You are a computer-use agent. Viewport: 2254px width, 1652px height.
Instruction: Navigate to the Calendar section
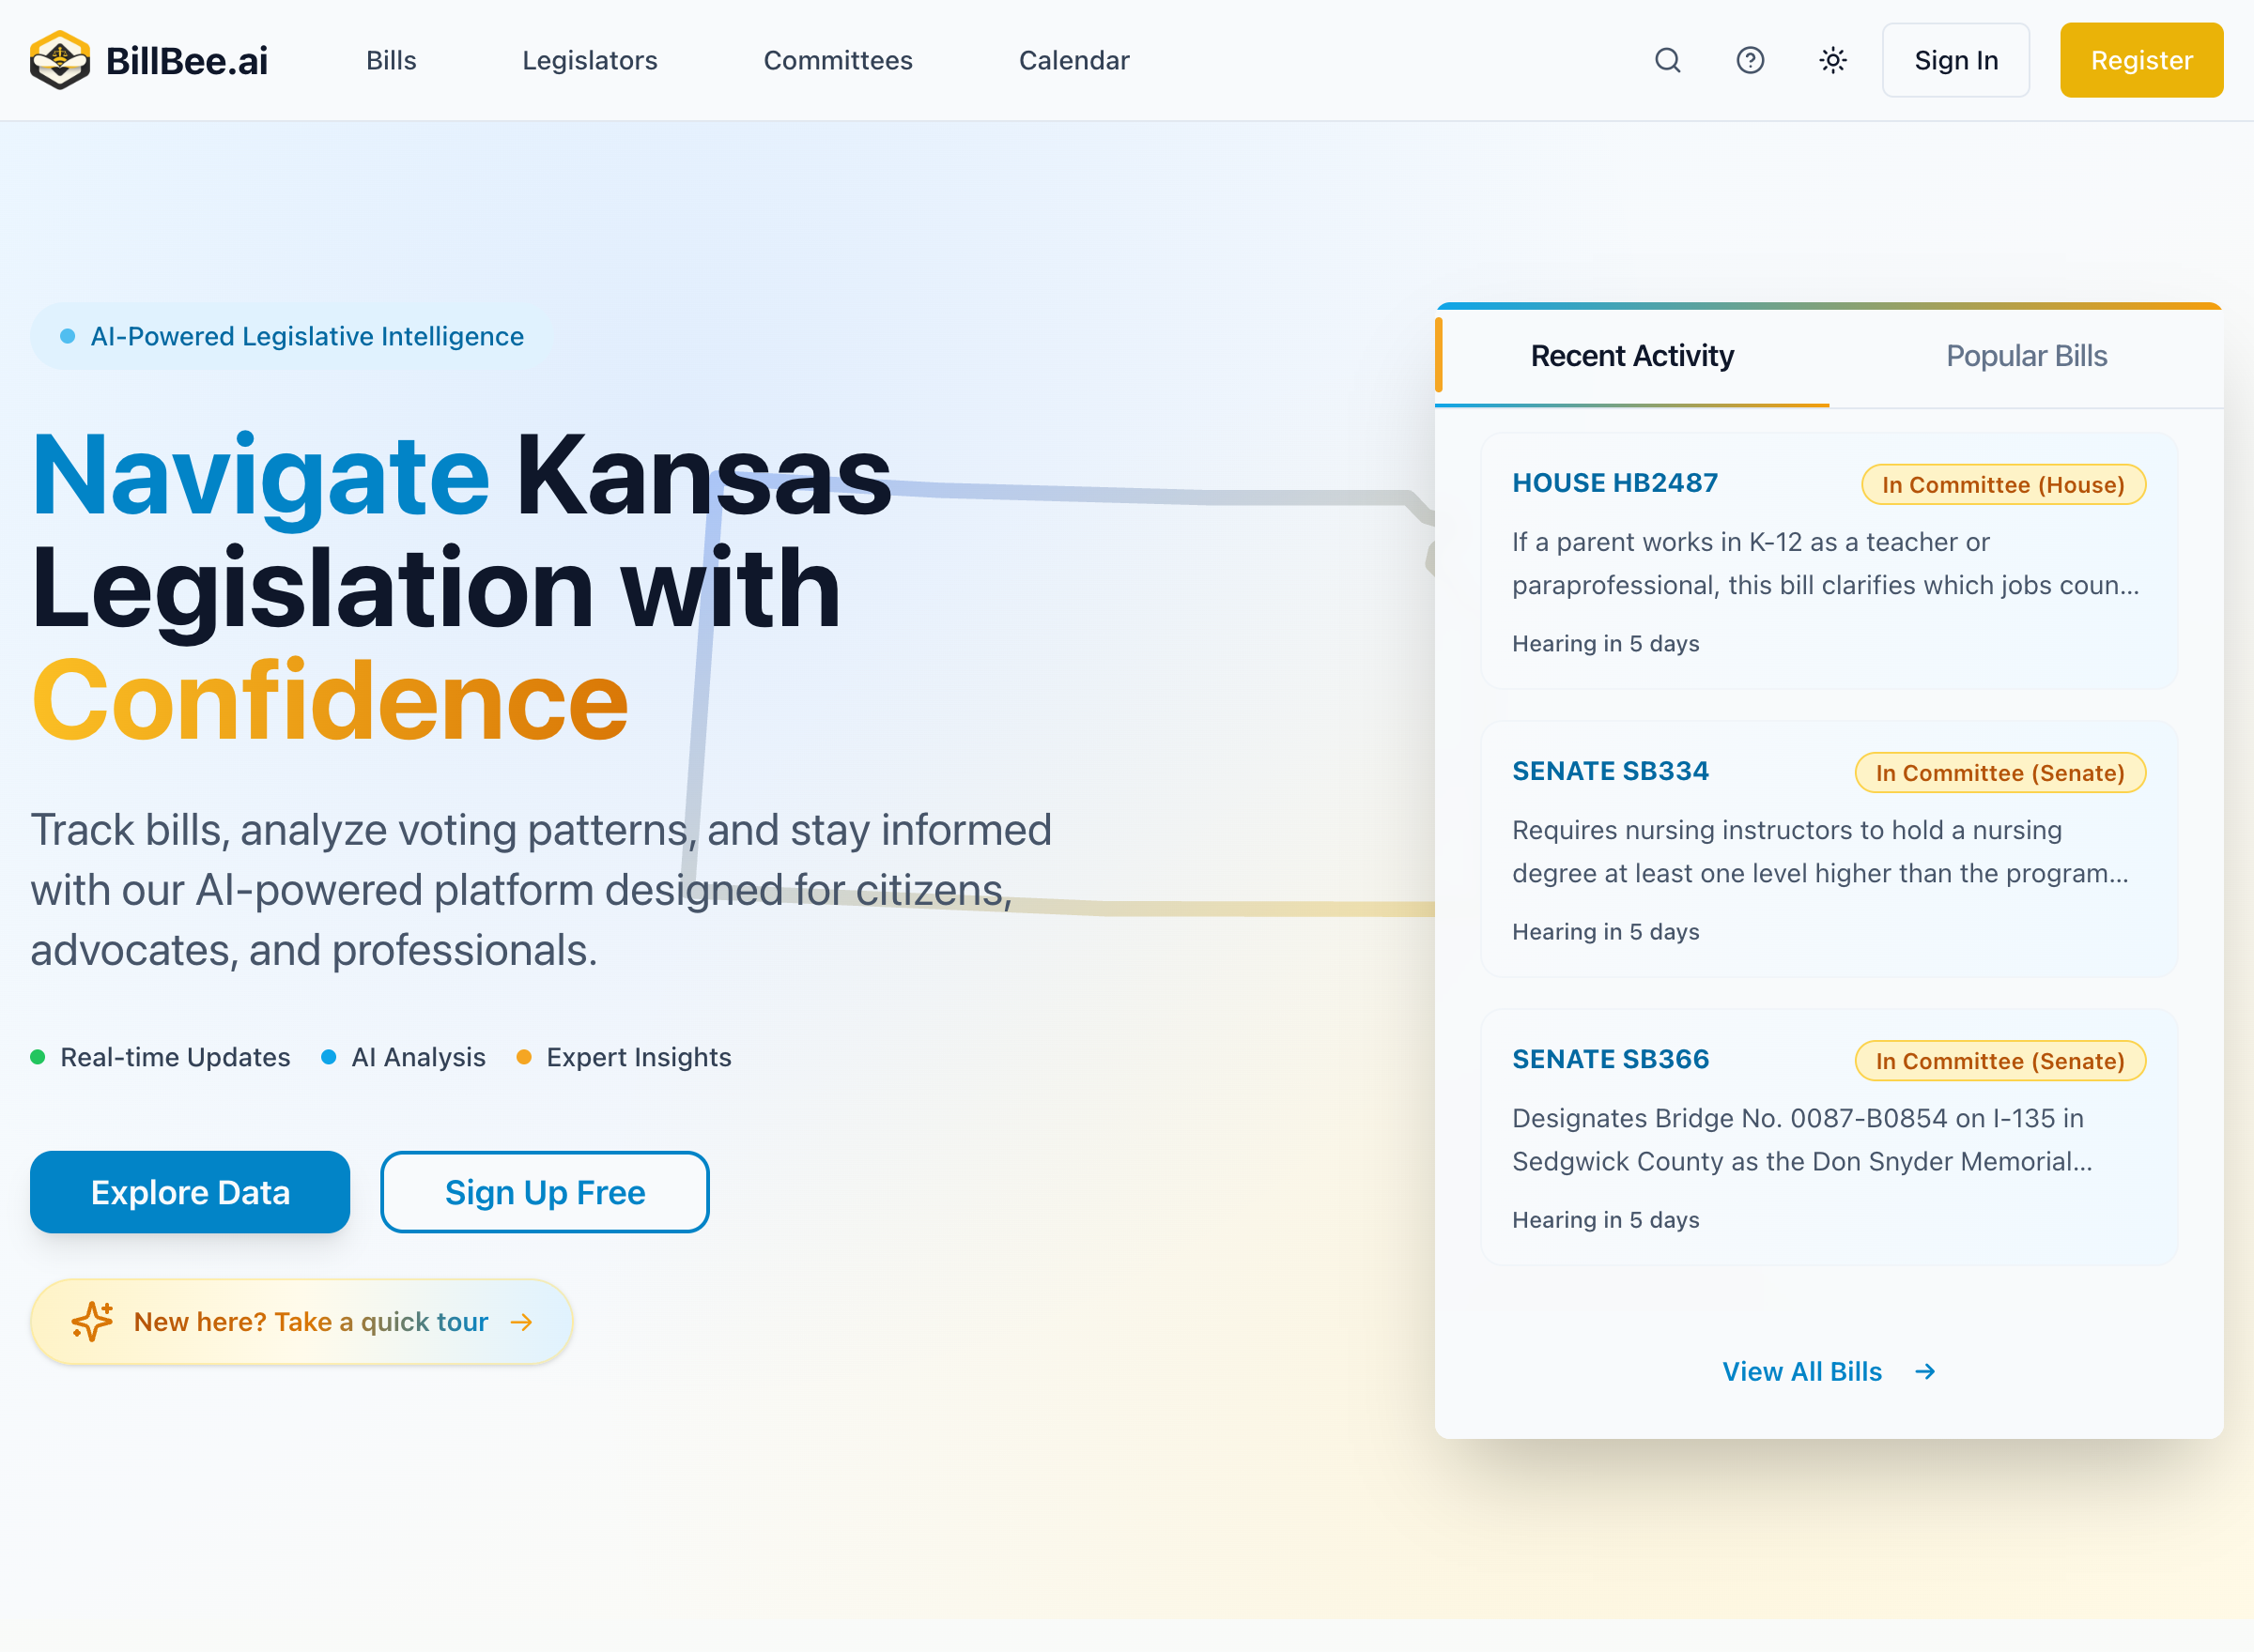tap(1073, 60)
